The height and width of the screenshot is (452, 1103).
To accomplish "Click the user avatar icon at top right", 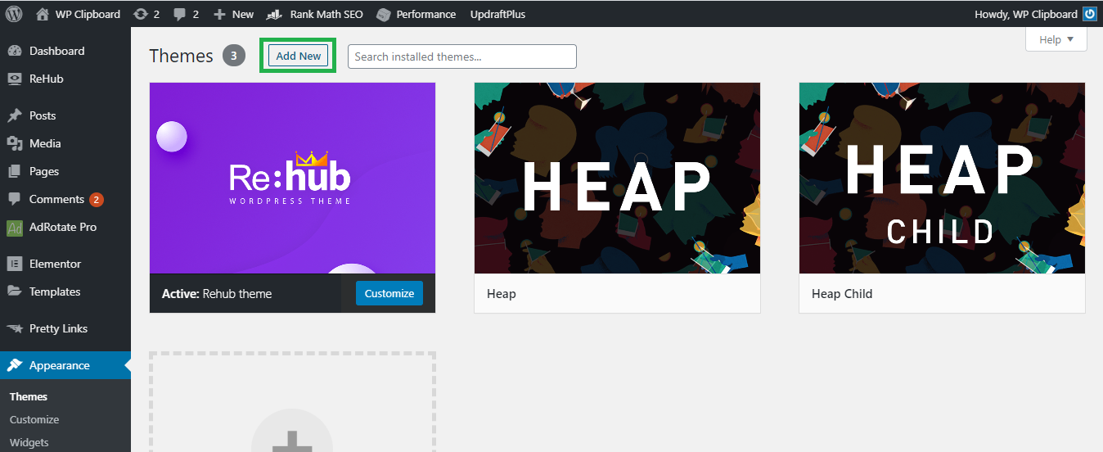I will (1089, 14).
